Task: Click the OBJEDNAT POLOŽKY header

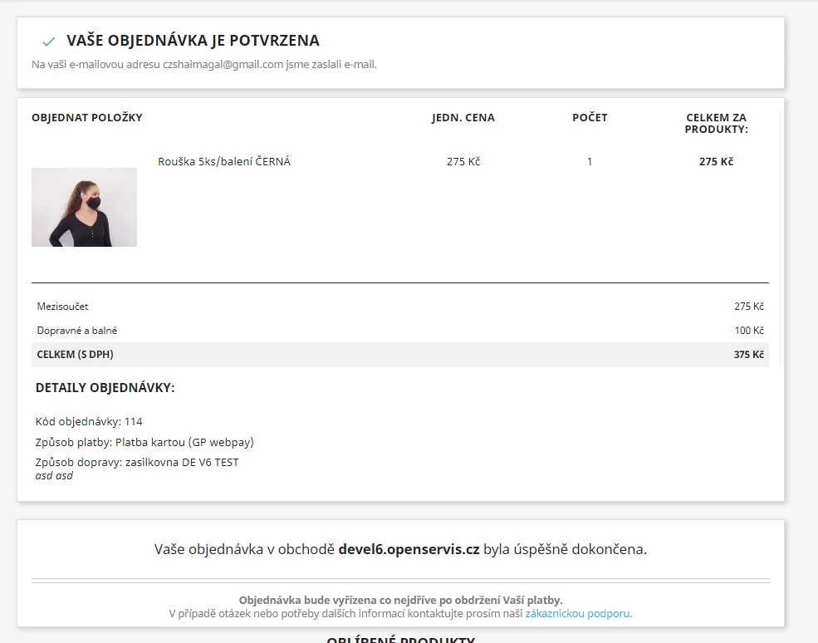Action: pos(87,118)
